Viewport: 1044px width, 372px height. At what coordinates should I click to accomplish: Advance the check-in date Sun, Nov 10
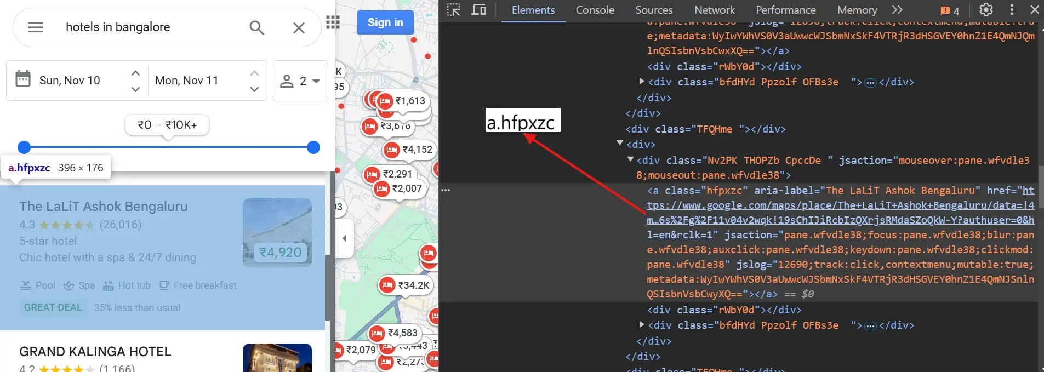(136, 73)
